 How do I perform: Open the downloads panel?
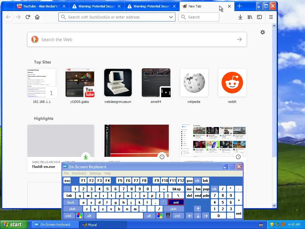240,17
